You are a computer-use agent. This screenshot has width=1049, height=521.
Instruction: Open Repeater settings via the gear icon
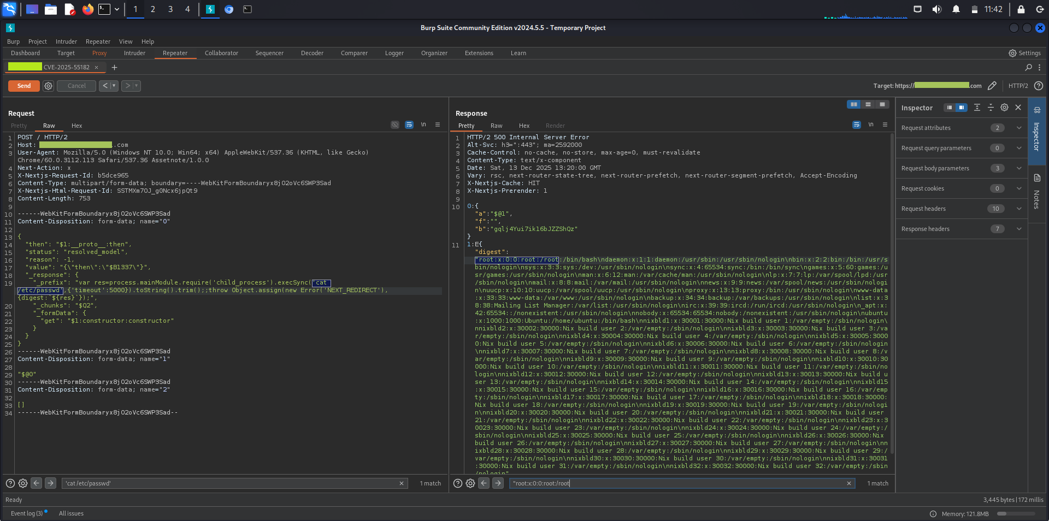coord(48,86)
